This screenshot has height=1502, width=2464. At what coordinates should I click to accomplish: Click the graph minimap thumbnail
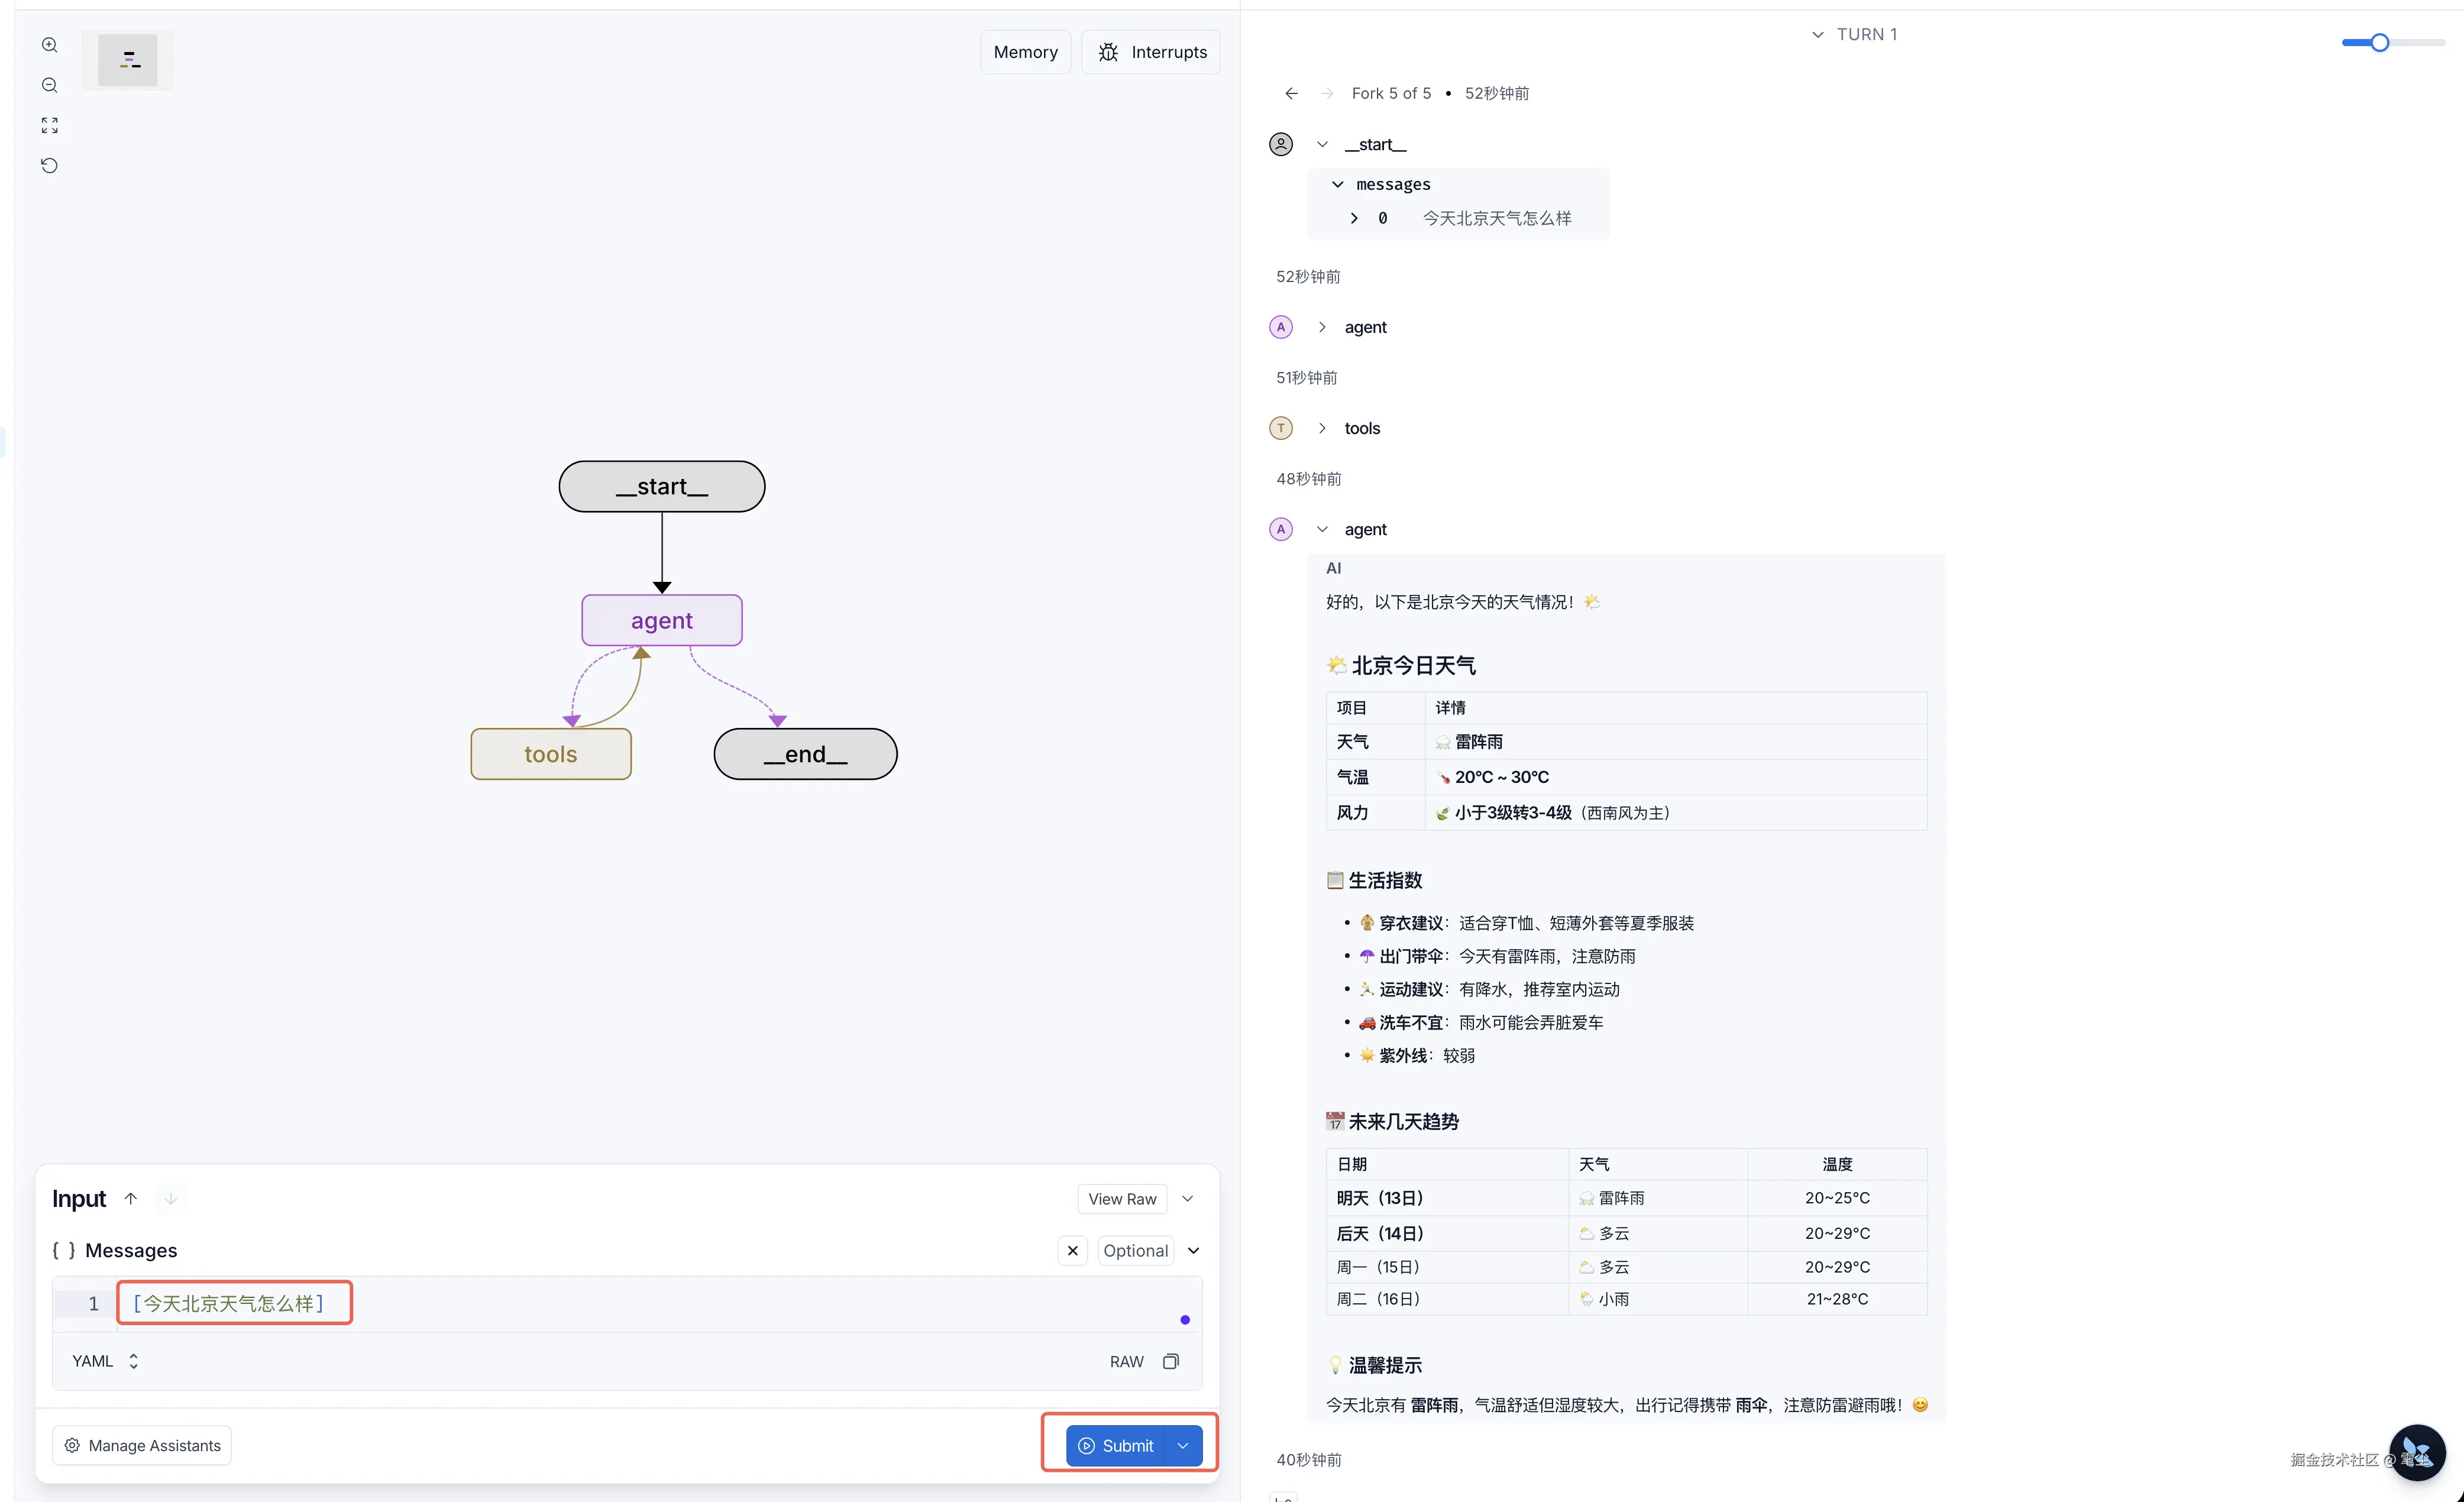(127, 60)
